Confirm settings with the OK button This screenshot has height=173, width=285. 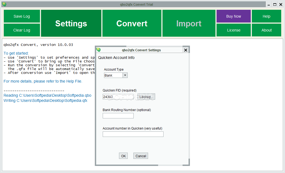click(x=123, y=156)
